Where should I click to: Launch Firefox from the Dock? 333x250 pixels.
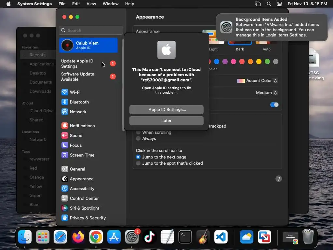pos(78,237)
